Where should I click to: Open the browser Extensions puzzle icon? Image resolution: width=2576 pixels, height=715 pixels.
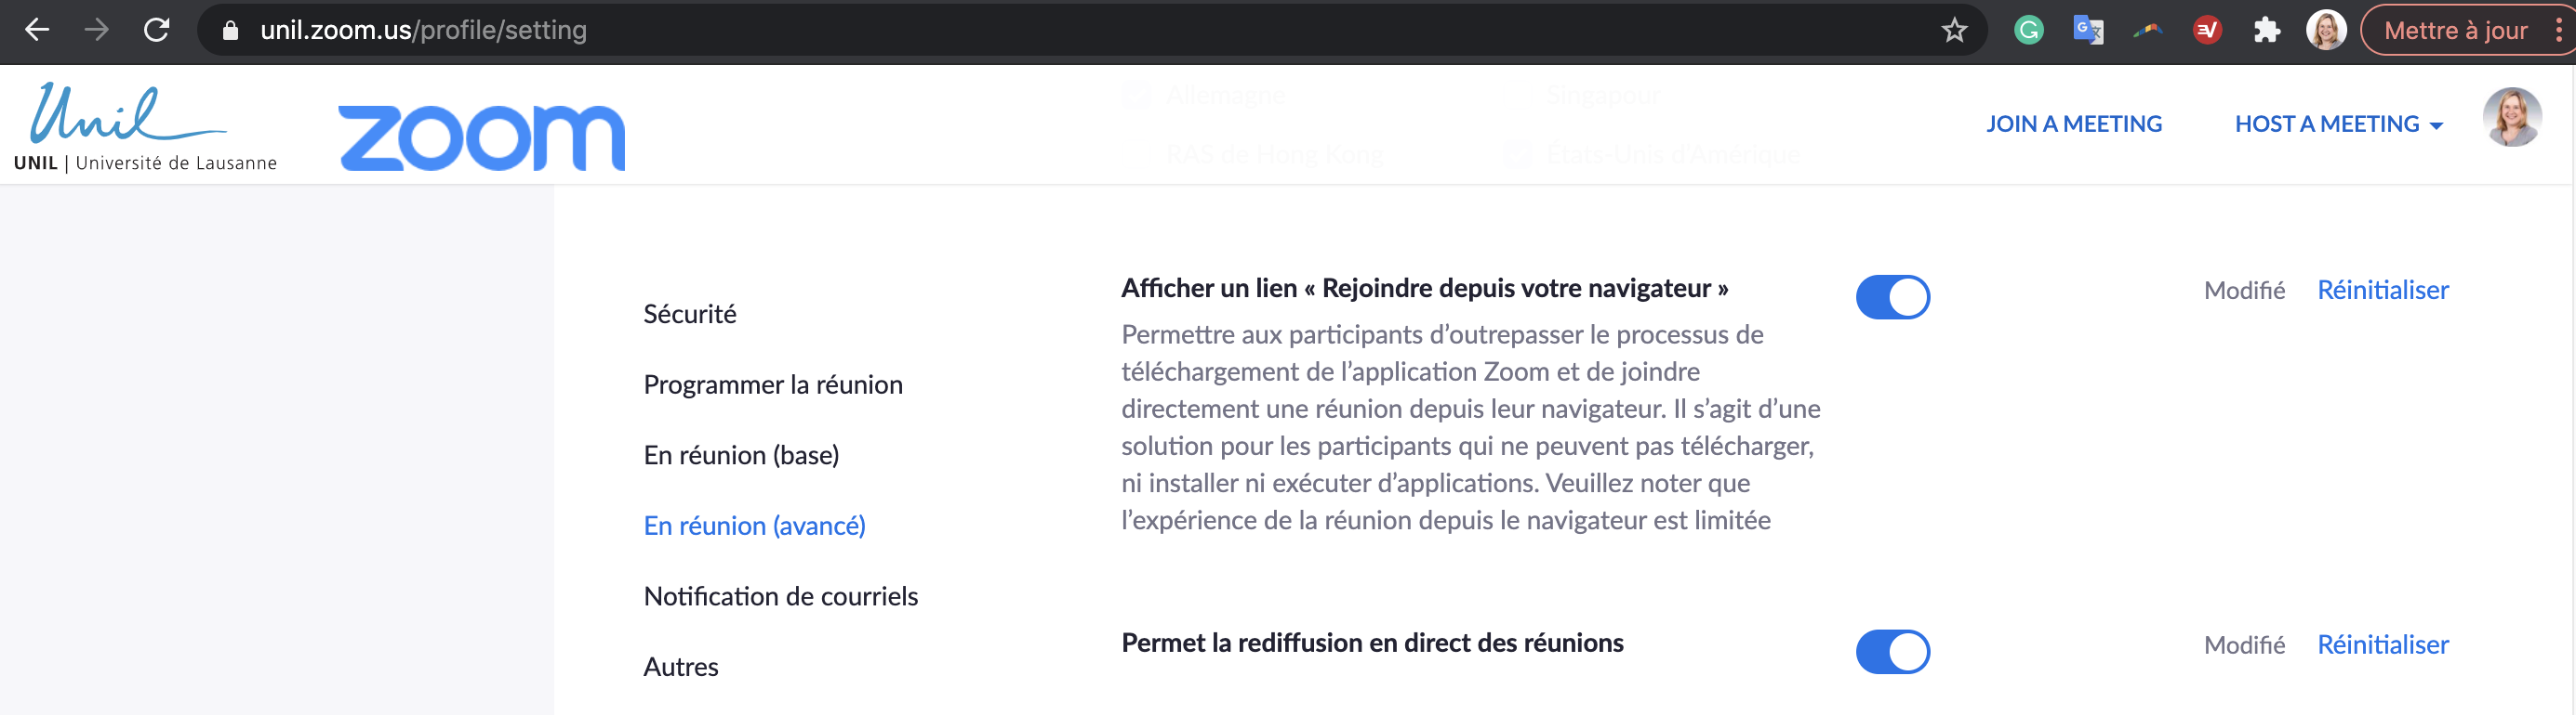point(2266,30)
